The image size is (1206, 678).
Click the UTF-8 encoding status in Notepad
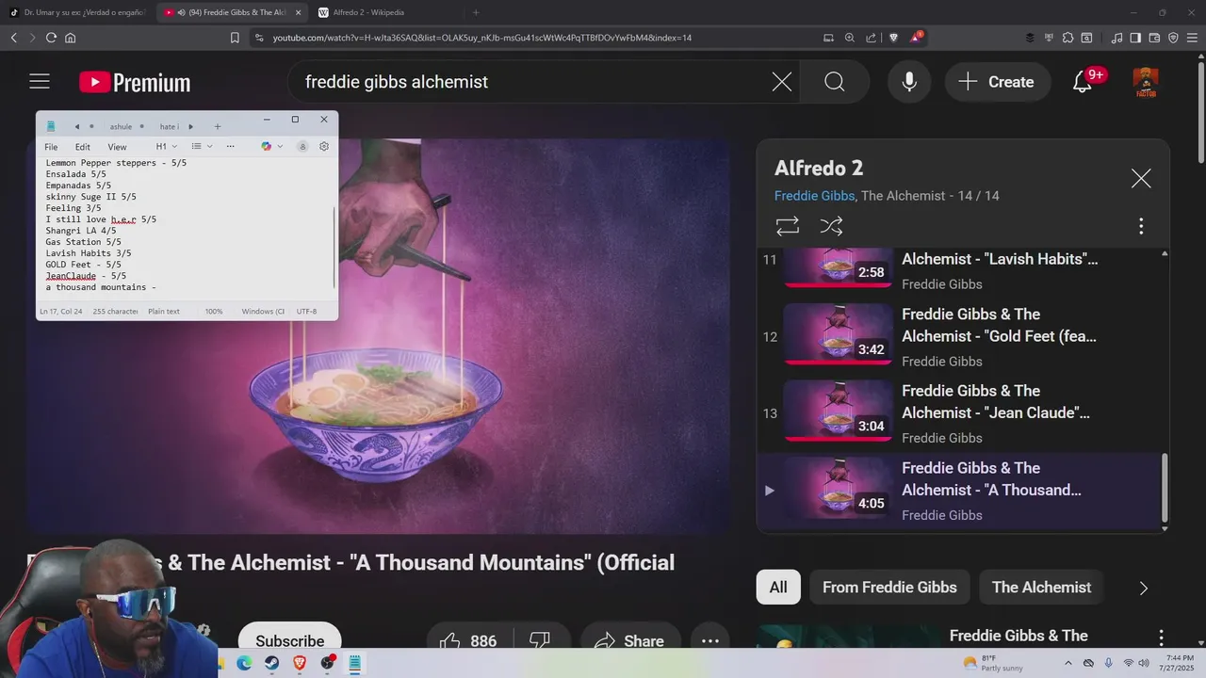306,312
